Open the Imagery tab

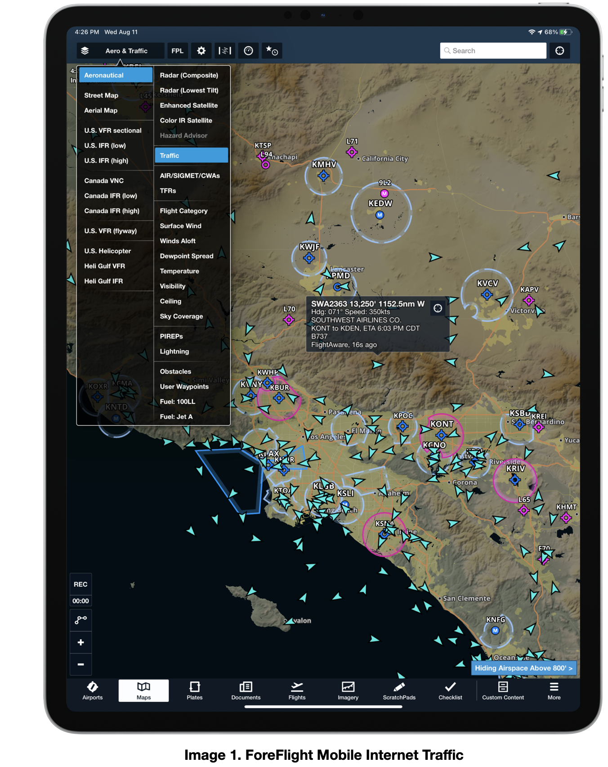point(348,690)
